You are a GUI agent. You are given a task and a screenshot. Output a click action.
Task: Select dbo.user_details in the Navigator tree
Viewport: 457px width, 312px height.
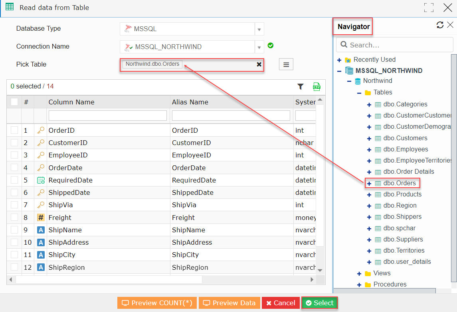(x=407, y=262)
